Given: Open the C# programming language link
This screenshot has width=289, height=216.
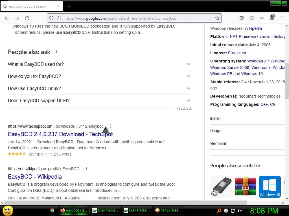Looking at the screenshot, I should (x=273, y=104).
